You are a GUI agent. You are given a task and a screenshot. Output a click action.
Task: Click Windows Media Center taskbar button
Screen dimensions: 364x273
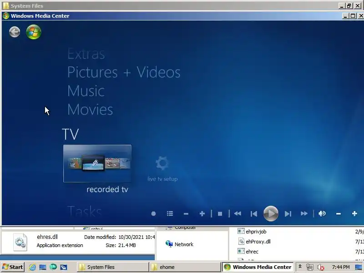point(258,267)
